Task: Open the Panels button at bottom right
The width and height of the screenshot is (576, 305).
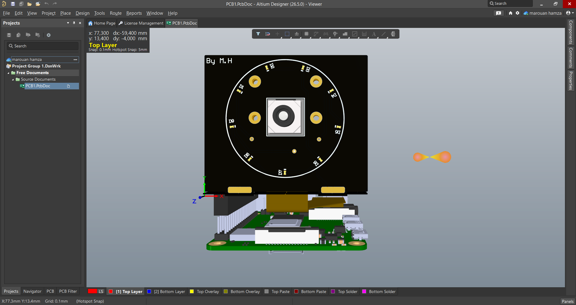Action: [x=568, y=301]
